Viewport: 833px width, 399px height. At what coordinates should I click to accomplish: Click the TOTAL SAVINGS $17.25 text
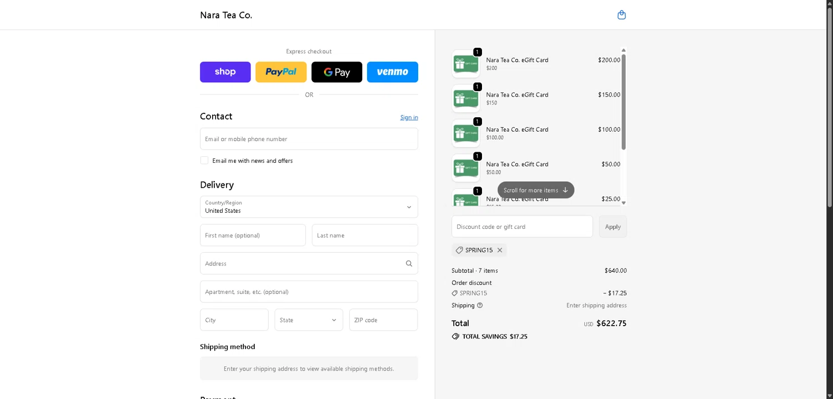(495, 336)
